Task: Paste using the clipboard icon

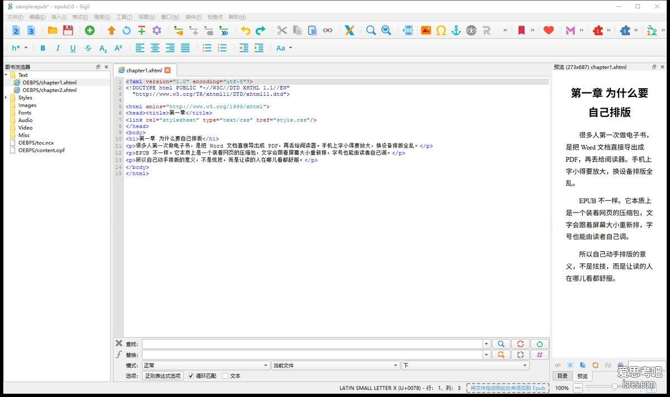Action: (313, 31)
